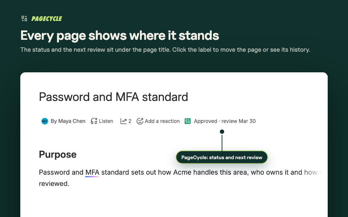Click the Add a reaction label
The image size is (348, 217).
click(x=162, y=121)
